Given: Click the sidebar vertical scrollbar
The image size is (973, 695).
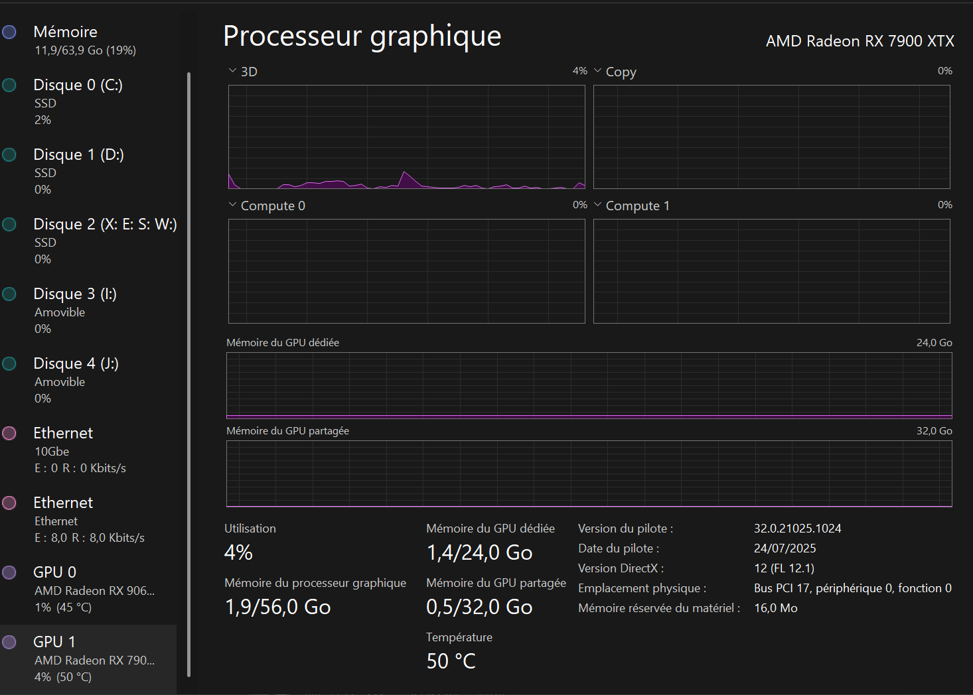Looking at the screenshot, I should pyautogui.click(x=189, y=374).
